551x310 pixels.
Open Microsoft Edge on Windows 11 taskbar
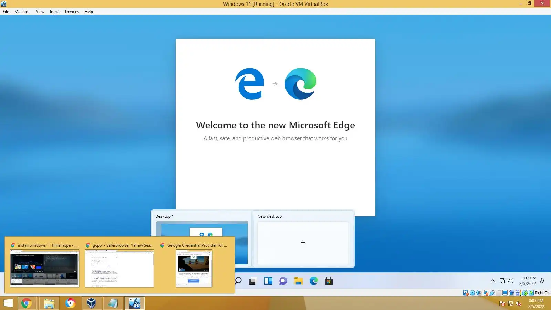(313, 281)
